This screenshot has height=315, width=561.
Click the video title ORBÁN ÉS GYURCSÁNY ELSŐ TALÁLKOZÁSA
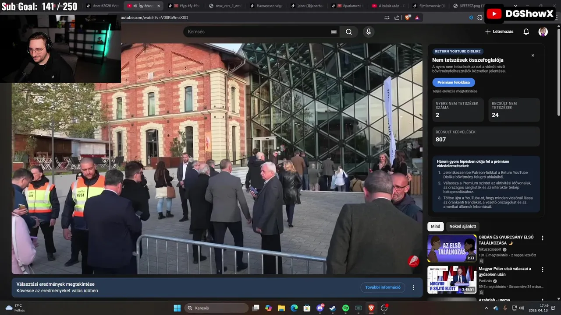pos(506,240)
